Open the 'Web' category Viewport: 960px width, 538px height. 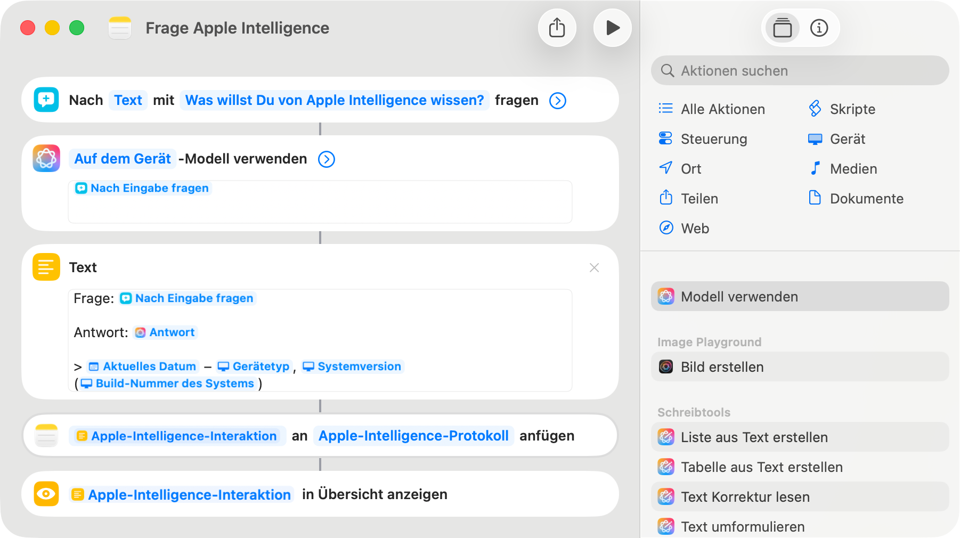coord(684,228)
